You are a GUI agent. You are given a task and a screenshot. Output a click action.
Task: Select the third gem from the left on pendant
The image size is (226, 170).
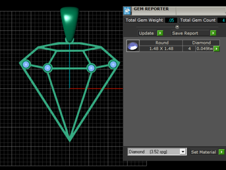[91, 68]
